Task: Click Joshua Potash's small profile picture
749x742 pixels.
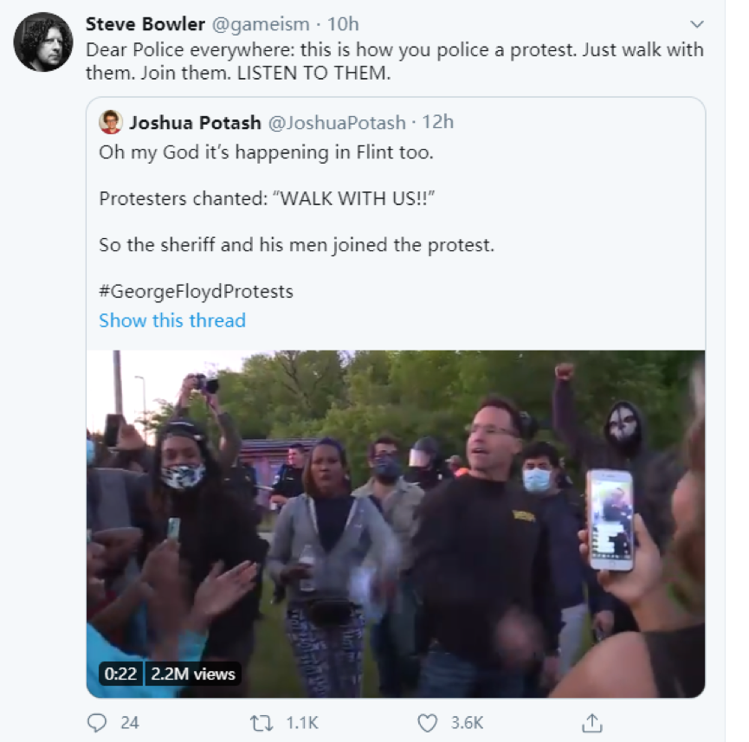Action: [x=111, y=122]
